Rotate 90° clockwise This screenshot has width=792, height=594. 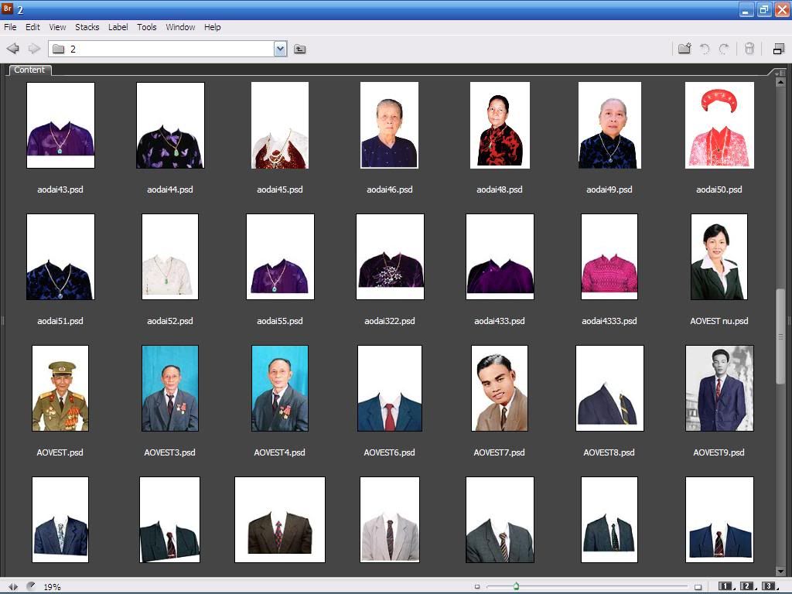[724, 49]
